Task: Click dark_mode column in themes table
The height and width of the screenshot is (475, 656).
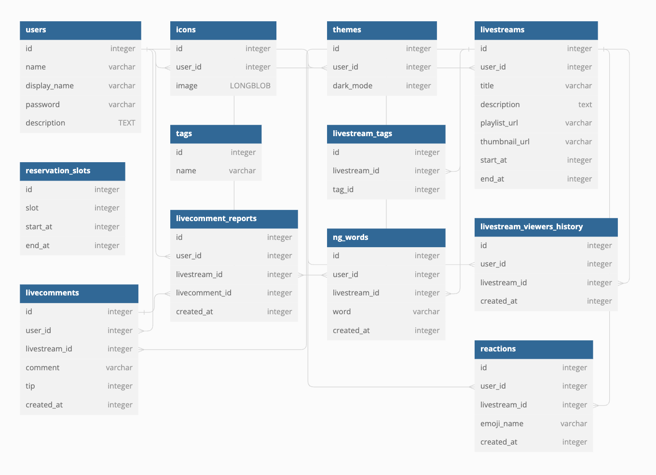Action: 382,86
